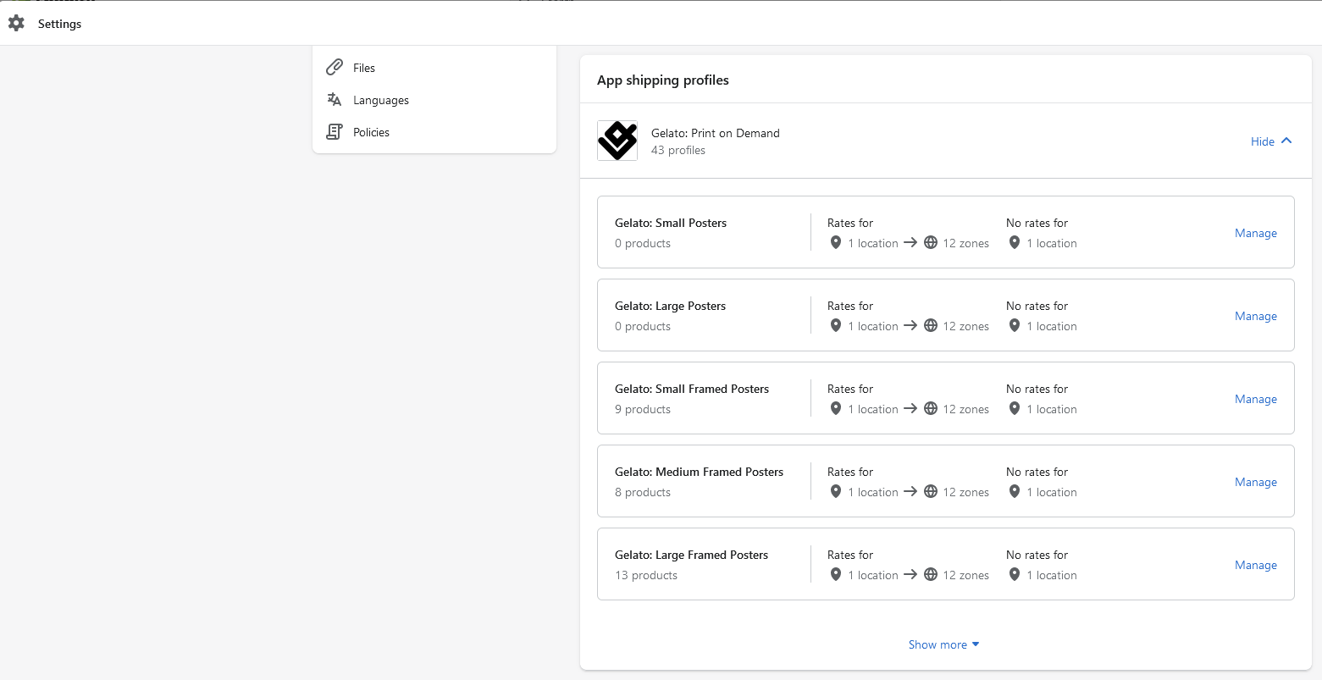Click the Files paperclip icon
The width and height of the screenshot is (1322, 680).
click(x=335, y=68)
